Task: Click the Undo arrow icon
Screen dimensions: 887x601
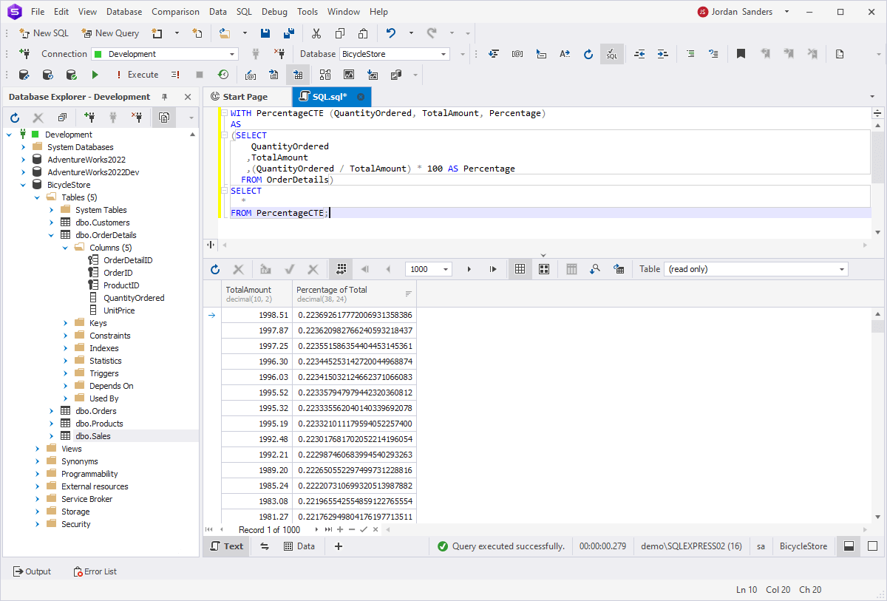Action: click(x=391, y=33)
